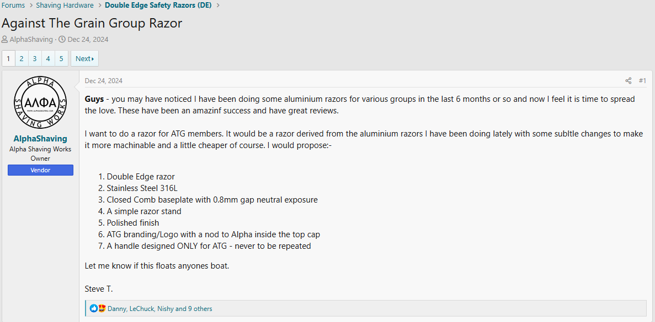Select page 4 in pagination
The width and height of the screenshot is (655, 322).
[48, 58]
